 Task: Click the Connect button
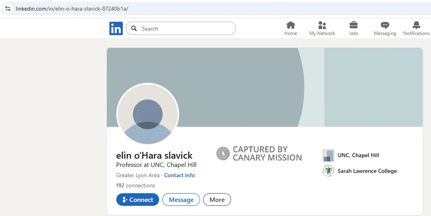click(x=138, y=199)
